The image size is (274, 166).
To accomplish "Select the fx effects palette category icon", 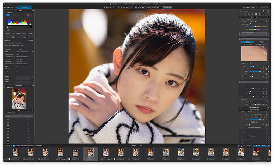I will 263,14.
